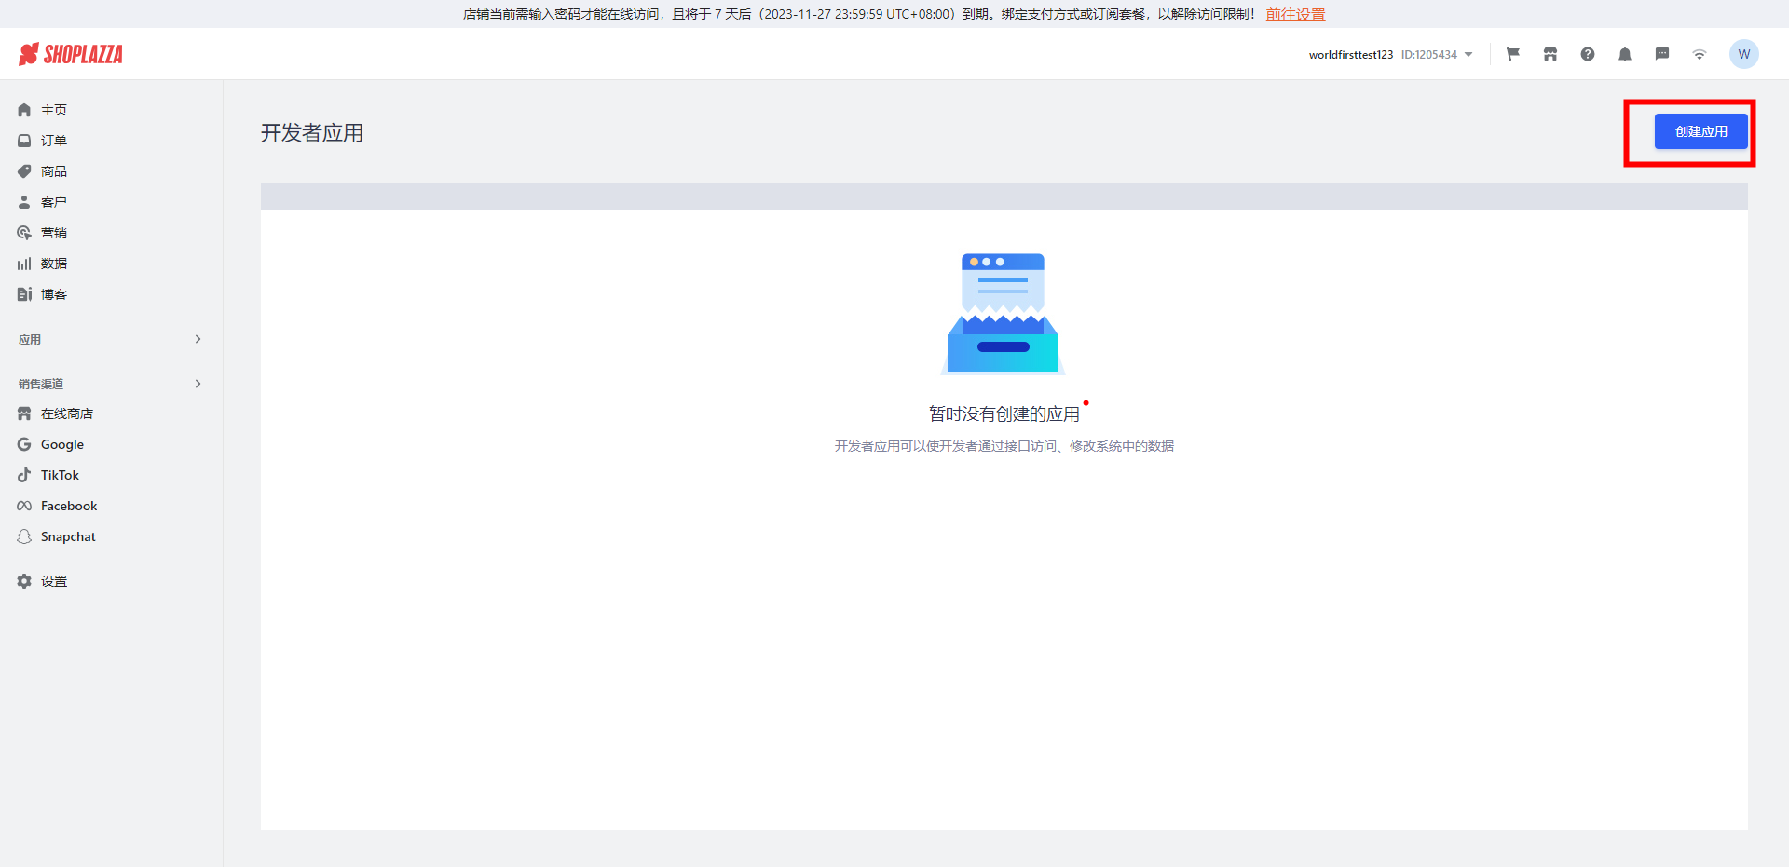
Task: Open the worldfirsttest123 store dropdown
Action: (x=1389, y=54)
